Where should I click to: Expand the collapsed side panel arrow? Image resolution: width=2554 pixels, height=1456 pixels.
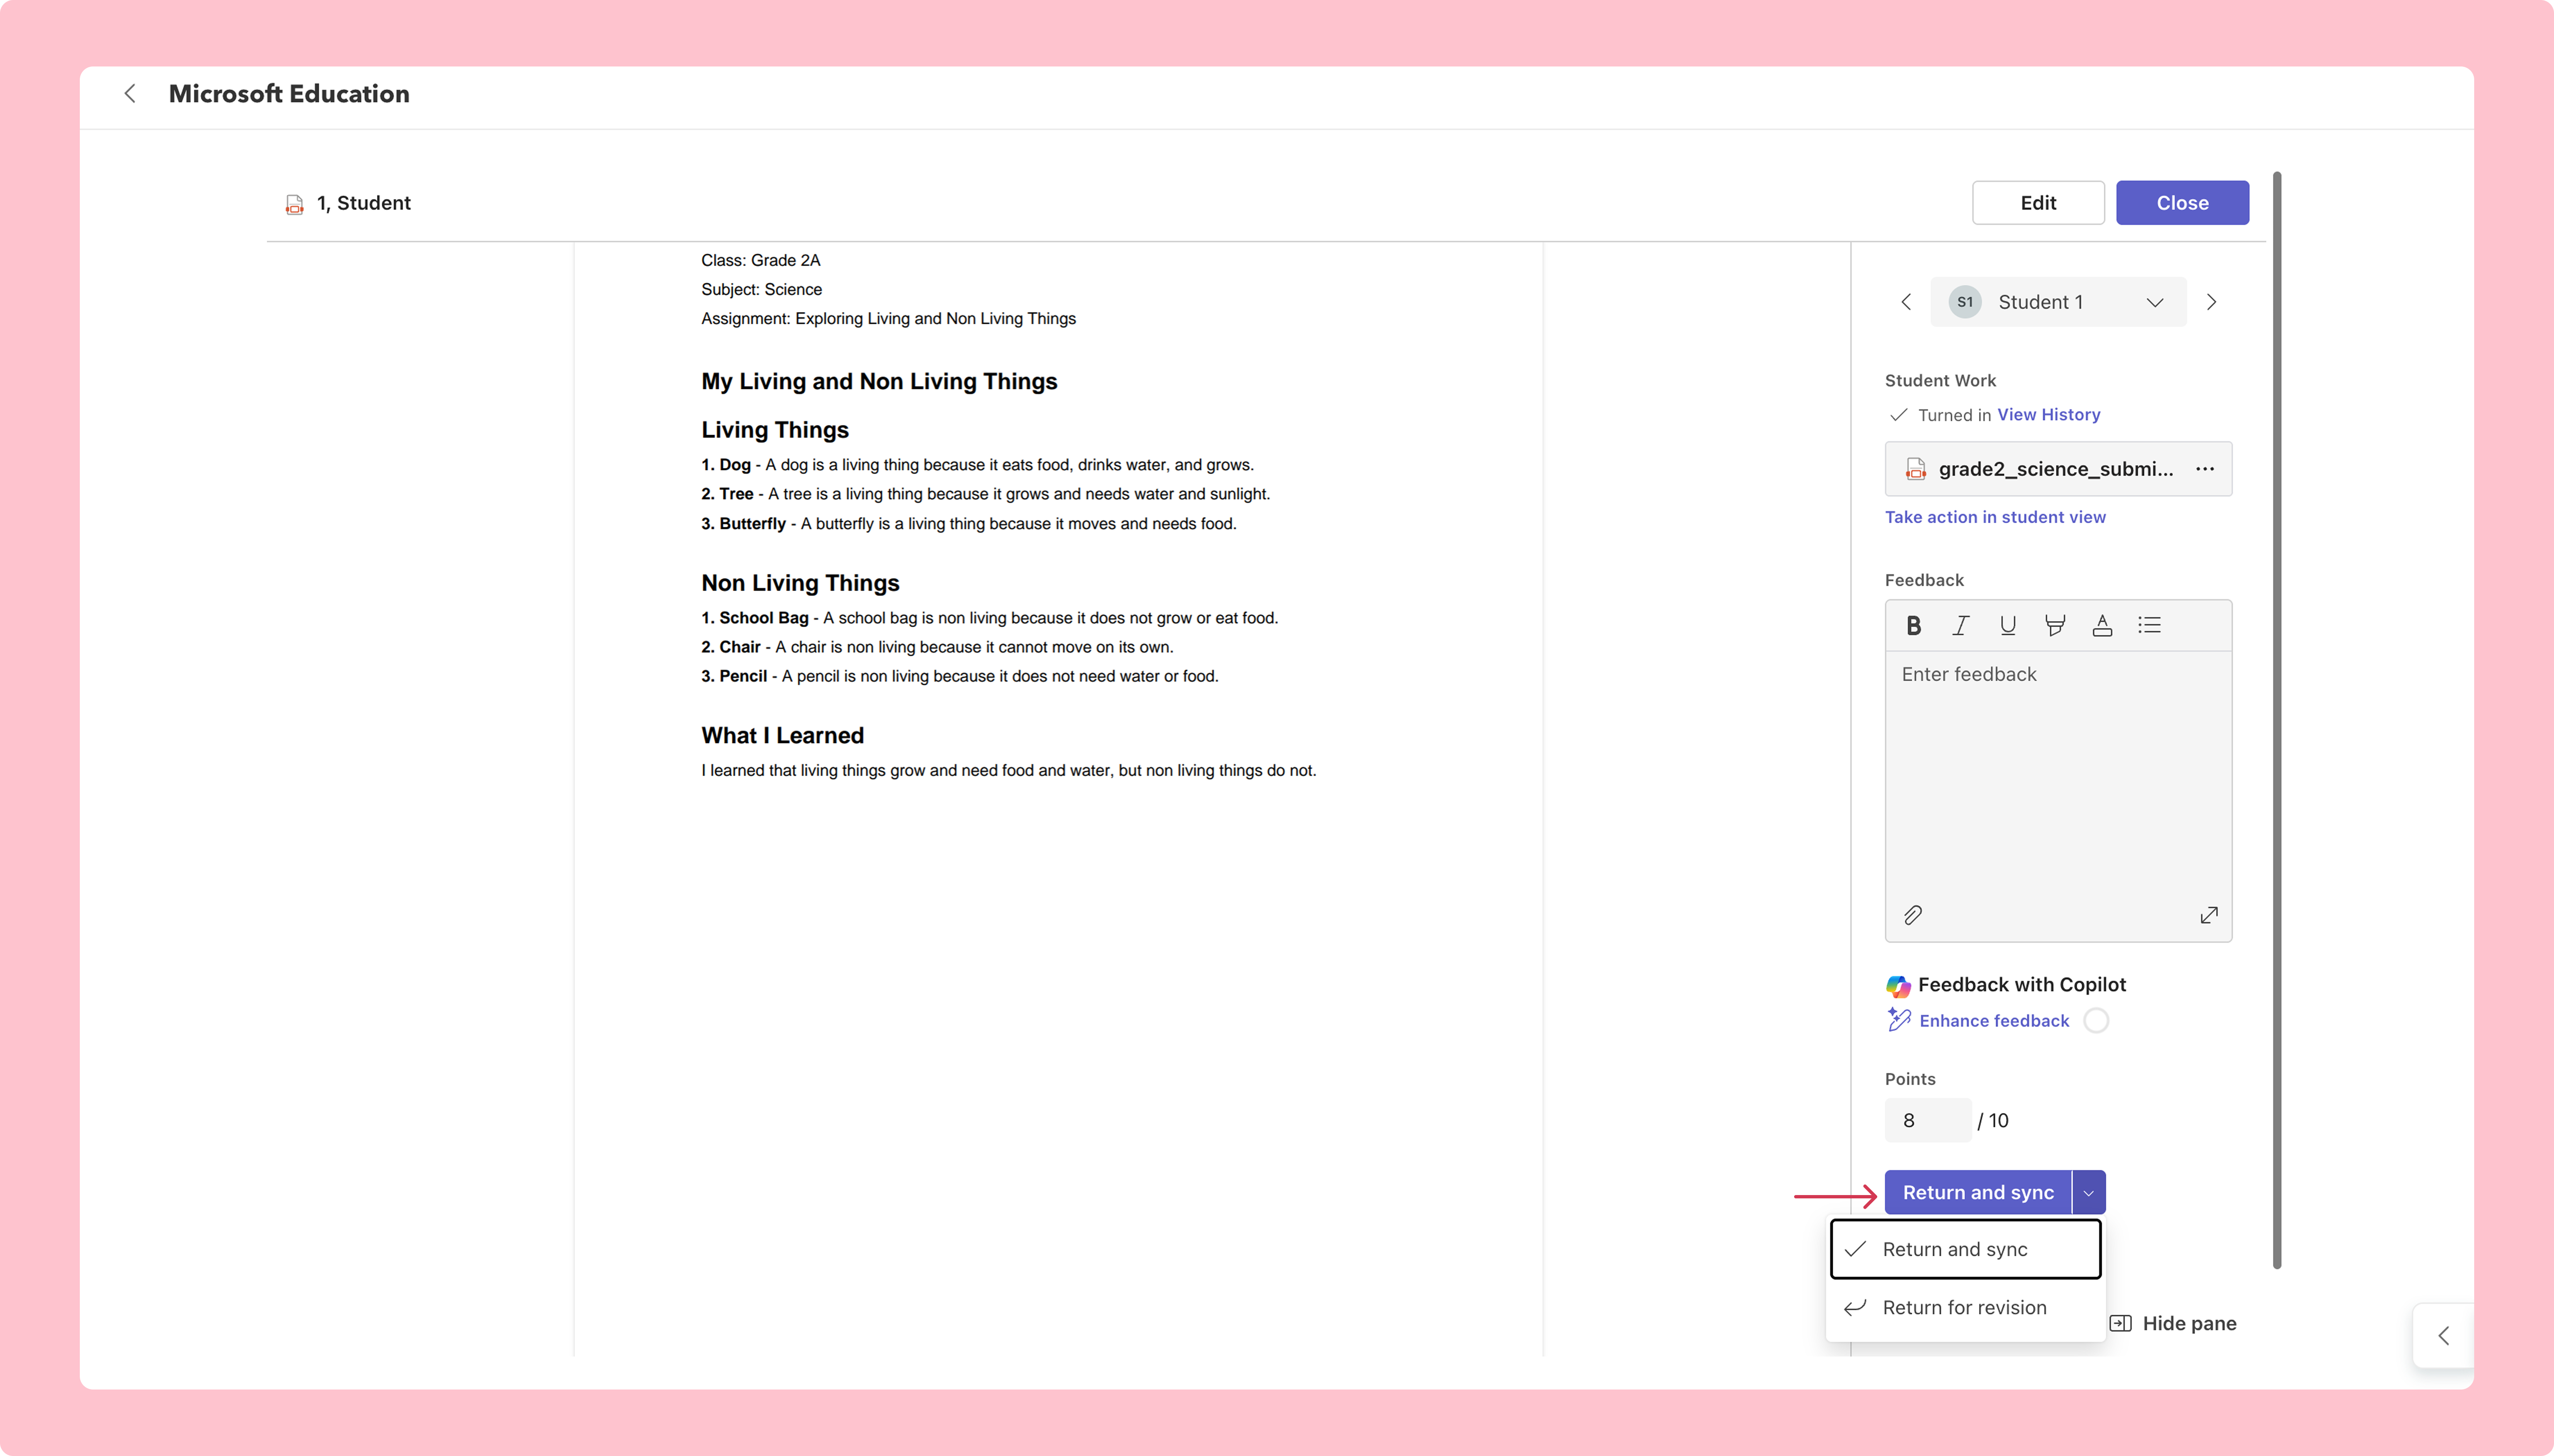coord(2444,1336)
